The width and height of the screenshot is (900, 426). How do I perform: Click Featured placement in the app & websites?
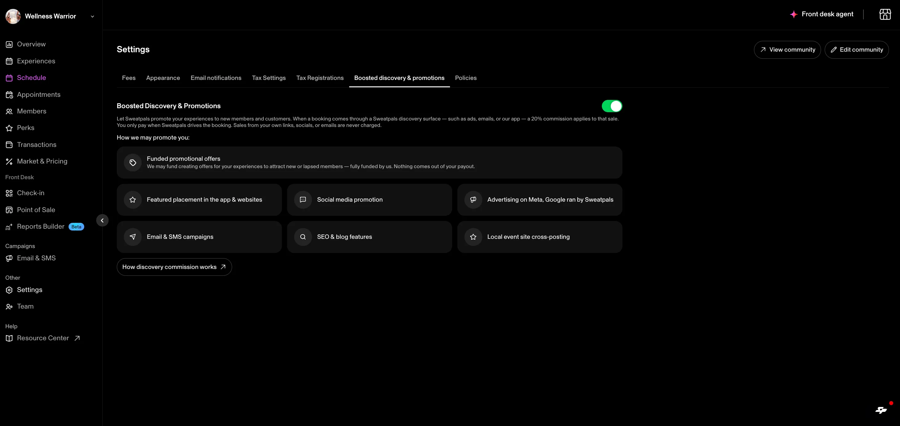pos(199,199)
